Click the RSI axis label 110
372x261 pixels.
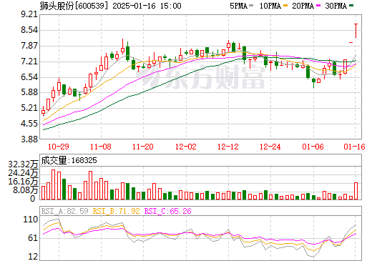point(30,220)
